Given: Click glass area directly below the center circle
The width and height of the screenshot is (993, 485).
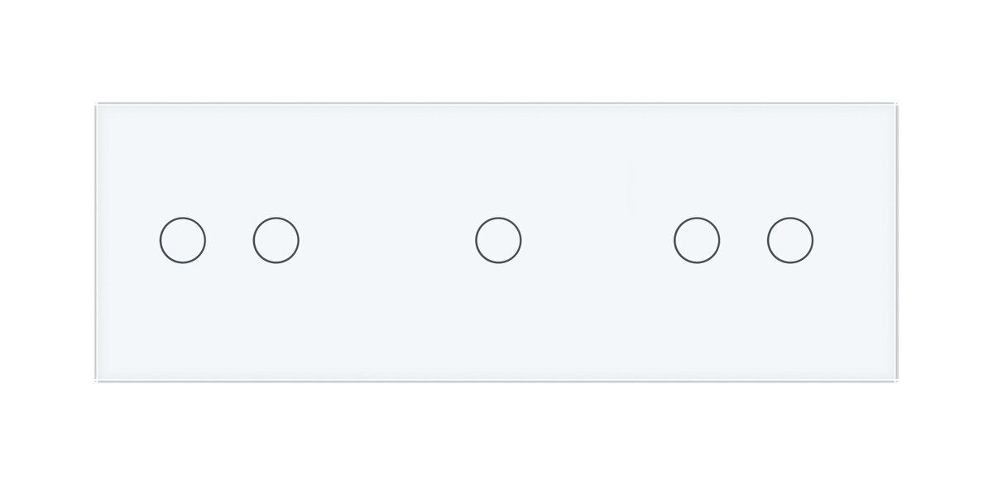Looking at the screenshot, I should pos(498,322).
